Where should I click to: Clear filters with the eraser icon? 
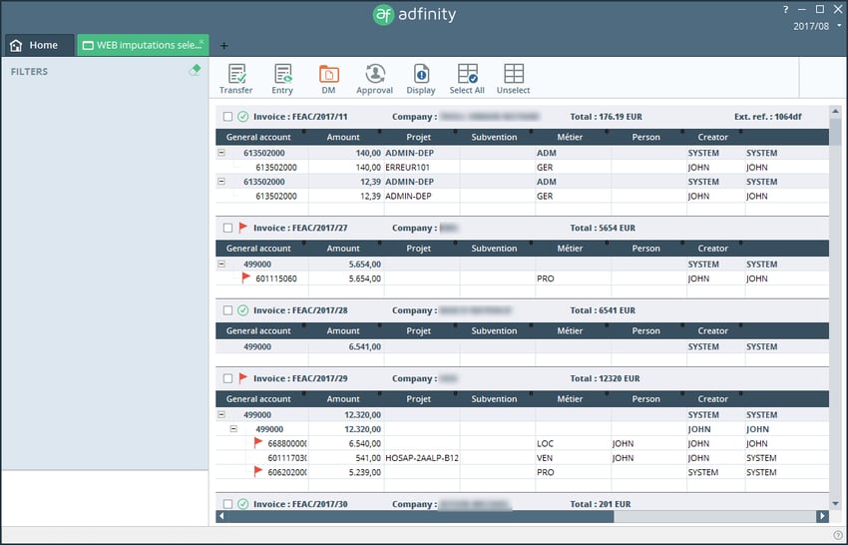pos(196,71)
